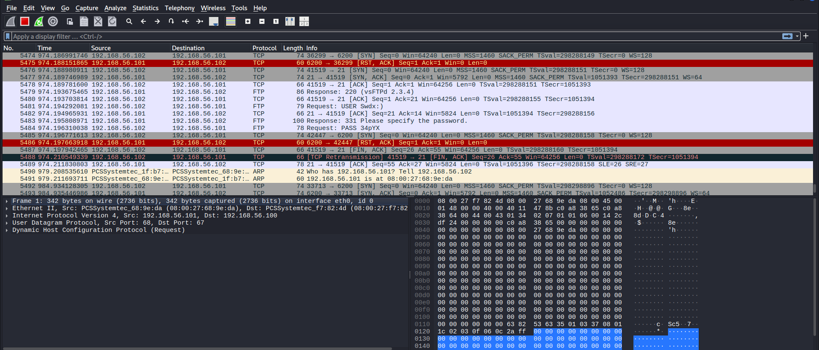This screenshot has width=819, height=350.
Task: Jump to the last packet icon
Action: coord(200,21)
